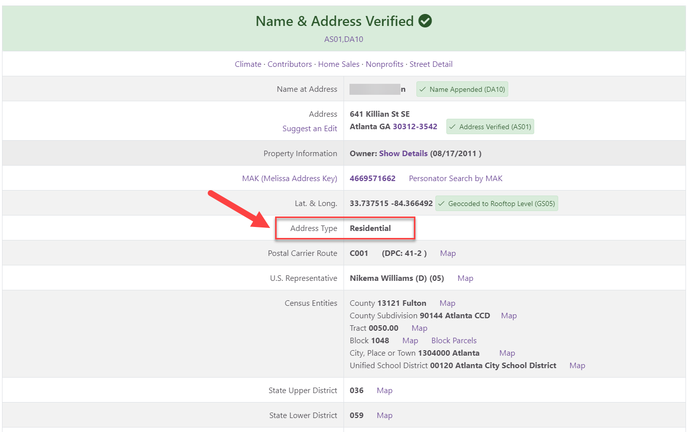Click Suggest an Edit for the address
Image resolution: width=690 pixels, height=432 pixels.
click(x=310, y=128)
